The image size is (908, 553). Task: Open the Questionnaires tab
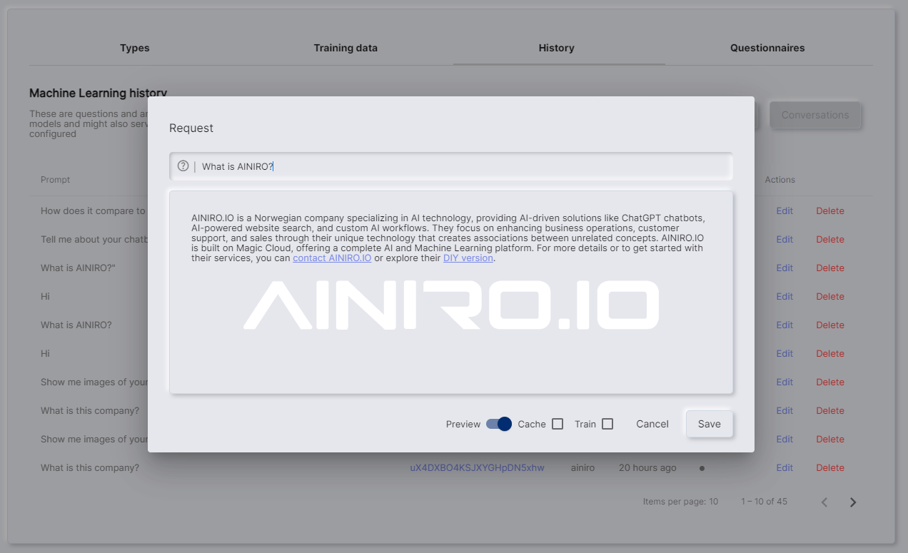click(x=767, y=48)
